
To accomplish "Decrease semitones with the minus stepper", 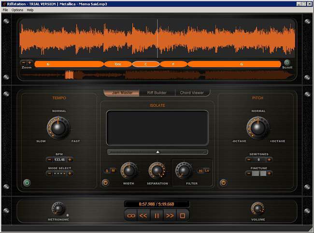I will coord(249,160).
